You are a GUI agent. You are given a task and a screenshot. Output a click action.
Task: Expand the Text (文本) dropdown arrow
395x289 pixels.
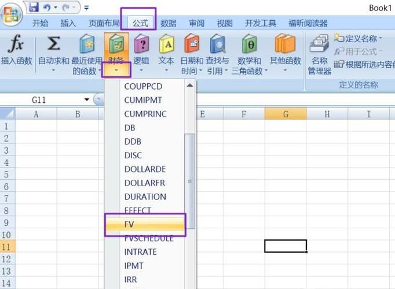[x=167, y=71]
